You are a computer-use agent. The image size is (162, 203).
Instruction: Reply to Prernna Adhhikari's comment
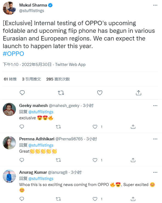[22, 160]
